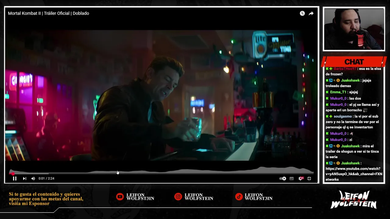Turn on subtitles/closed captions
This screenshot has width=390, height=219.
pos(292,179)
